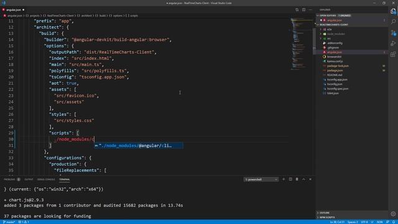Click unsaved dot on the angular.json tab

click(24, 10)
